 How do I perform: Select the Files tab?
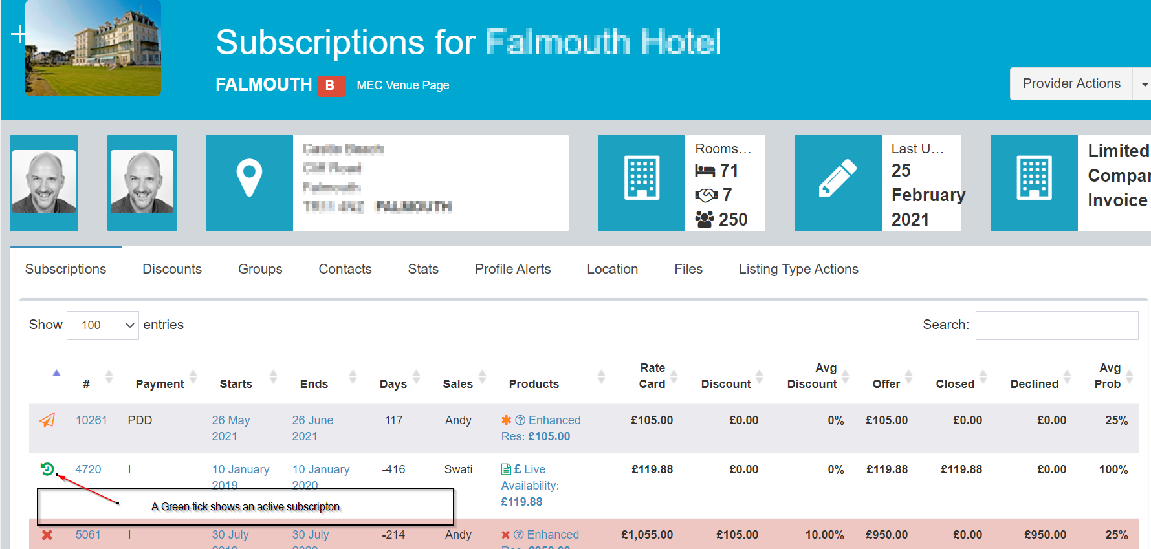tap(688, 269)
